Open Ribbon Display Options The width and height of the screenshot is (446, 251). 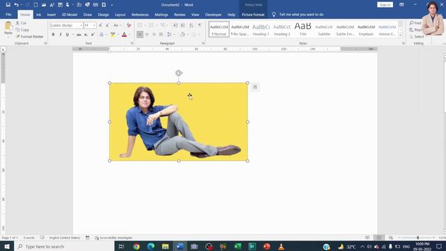401,5
